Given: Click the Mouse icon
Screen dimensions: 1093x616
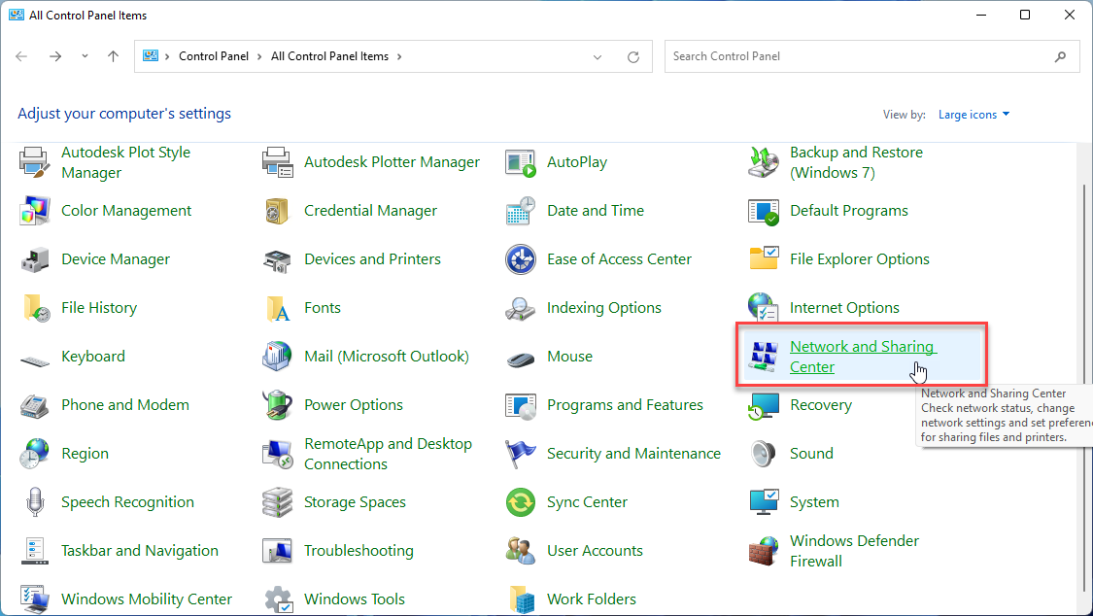Looking at the screenshot, I should (520, 359).
